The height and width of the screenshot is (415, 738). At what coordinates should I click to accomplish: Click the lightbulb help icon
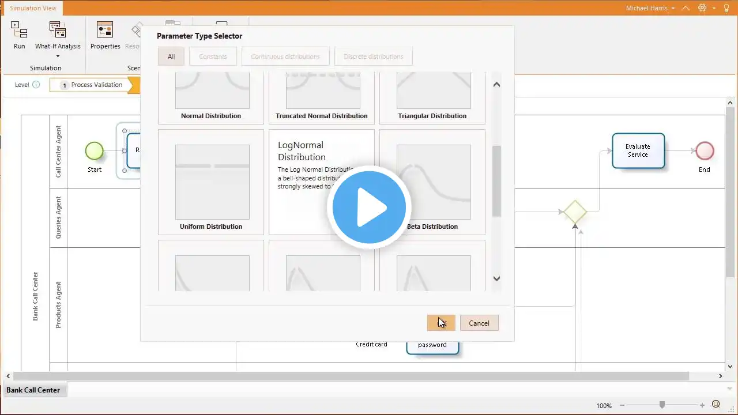click(726, 8)
